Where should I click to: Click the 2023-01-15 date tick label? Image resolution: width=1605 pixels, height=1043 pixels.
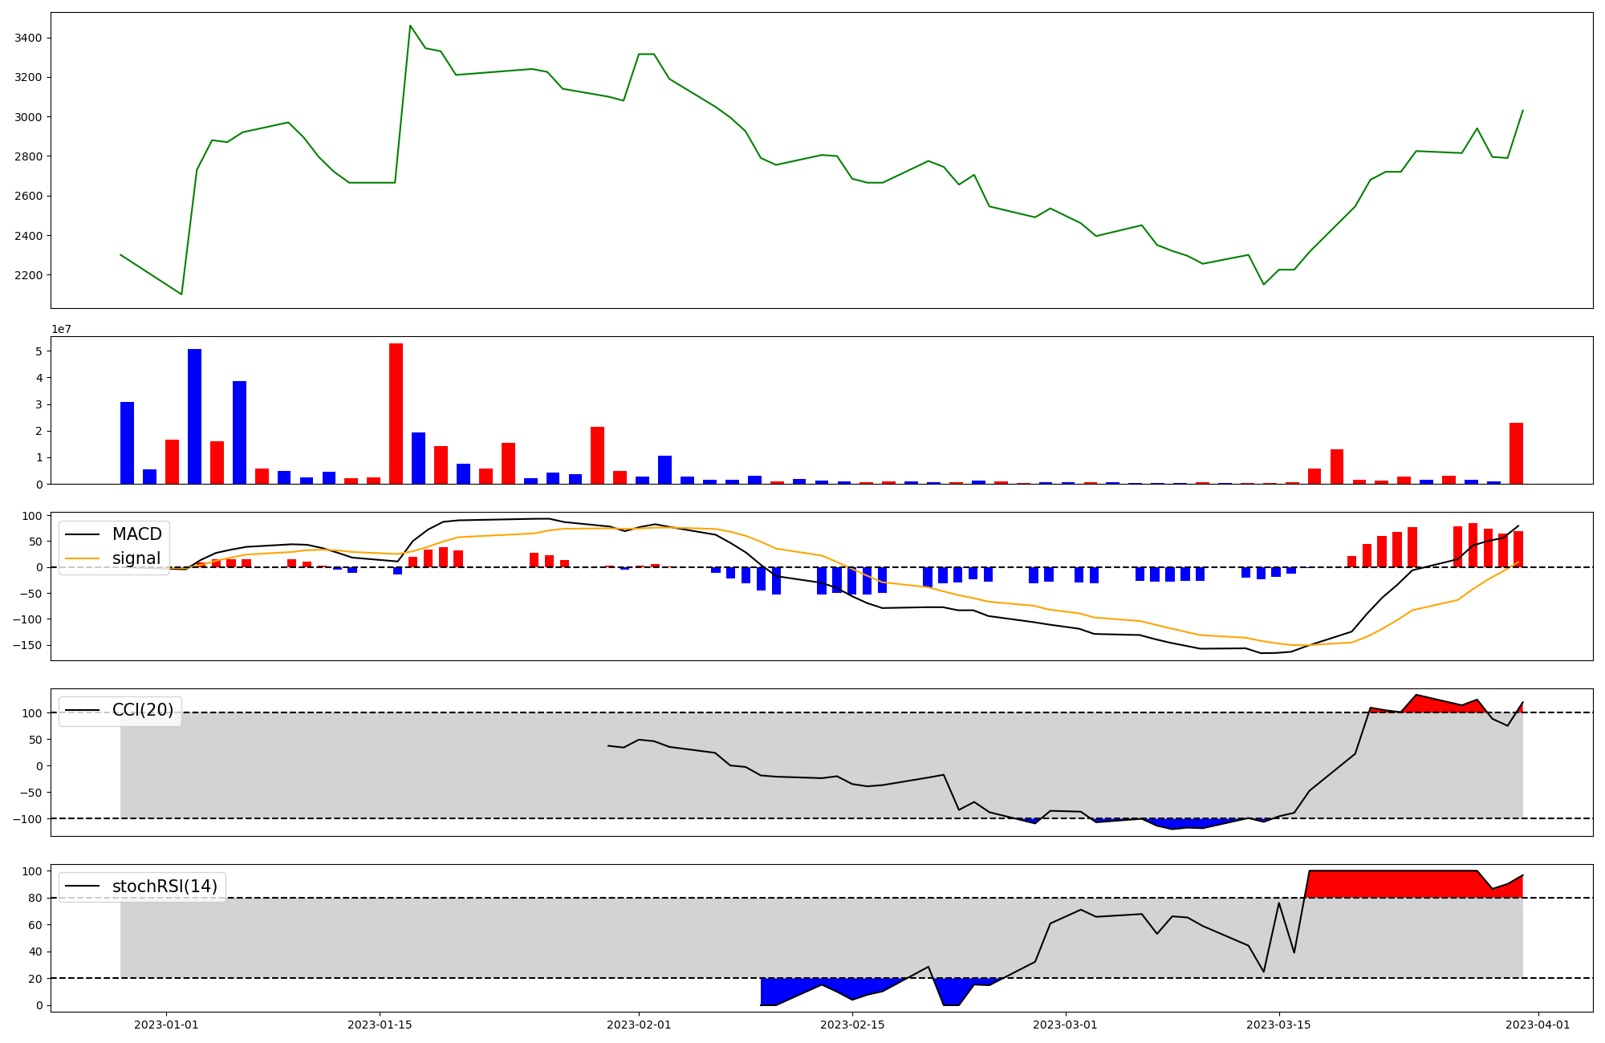(x=380, y=1025)
